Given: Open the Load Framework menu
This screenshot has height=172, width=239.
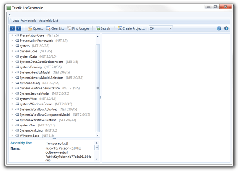Looking at the screenshot, I should pos(24,21).
